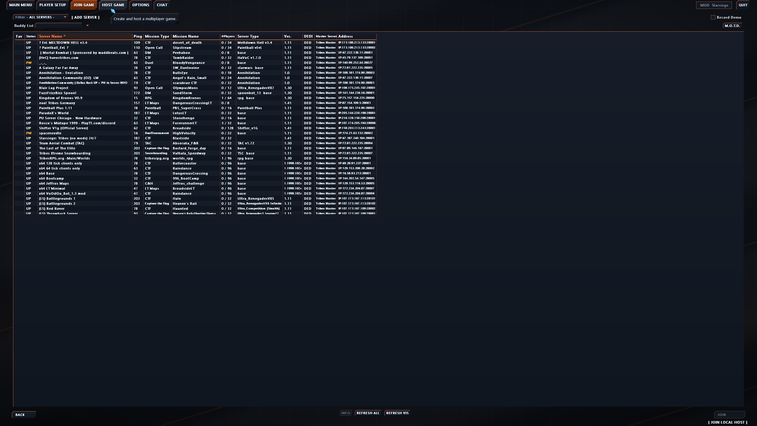The image size is (757, 426).
Task: Select the JOIN GAME tab
Action: [x=84, y=5]
